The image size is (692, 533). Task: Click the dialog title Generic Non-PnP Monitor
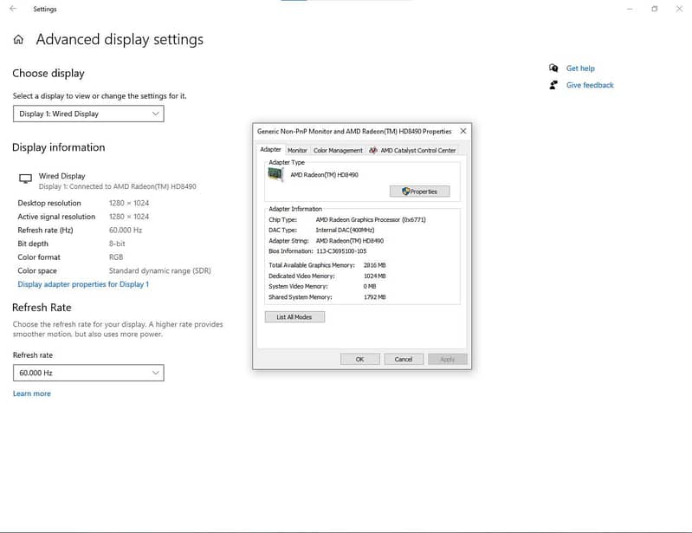point(354,131)
